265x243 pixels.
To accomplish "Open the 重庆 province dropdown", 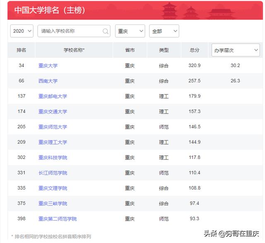I will (x=130, y=31).
